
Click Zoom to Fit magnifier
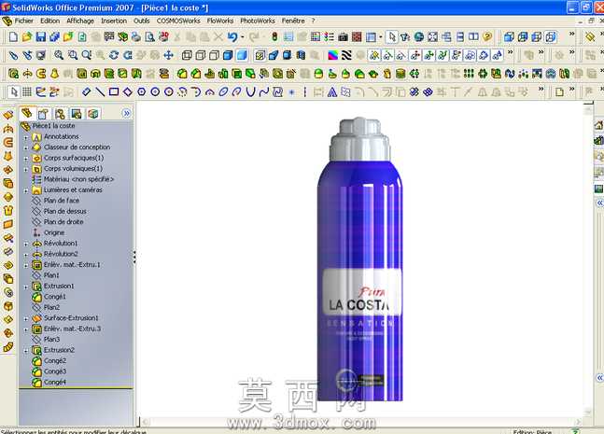pos(59,55)
